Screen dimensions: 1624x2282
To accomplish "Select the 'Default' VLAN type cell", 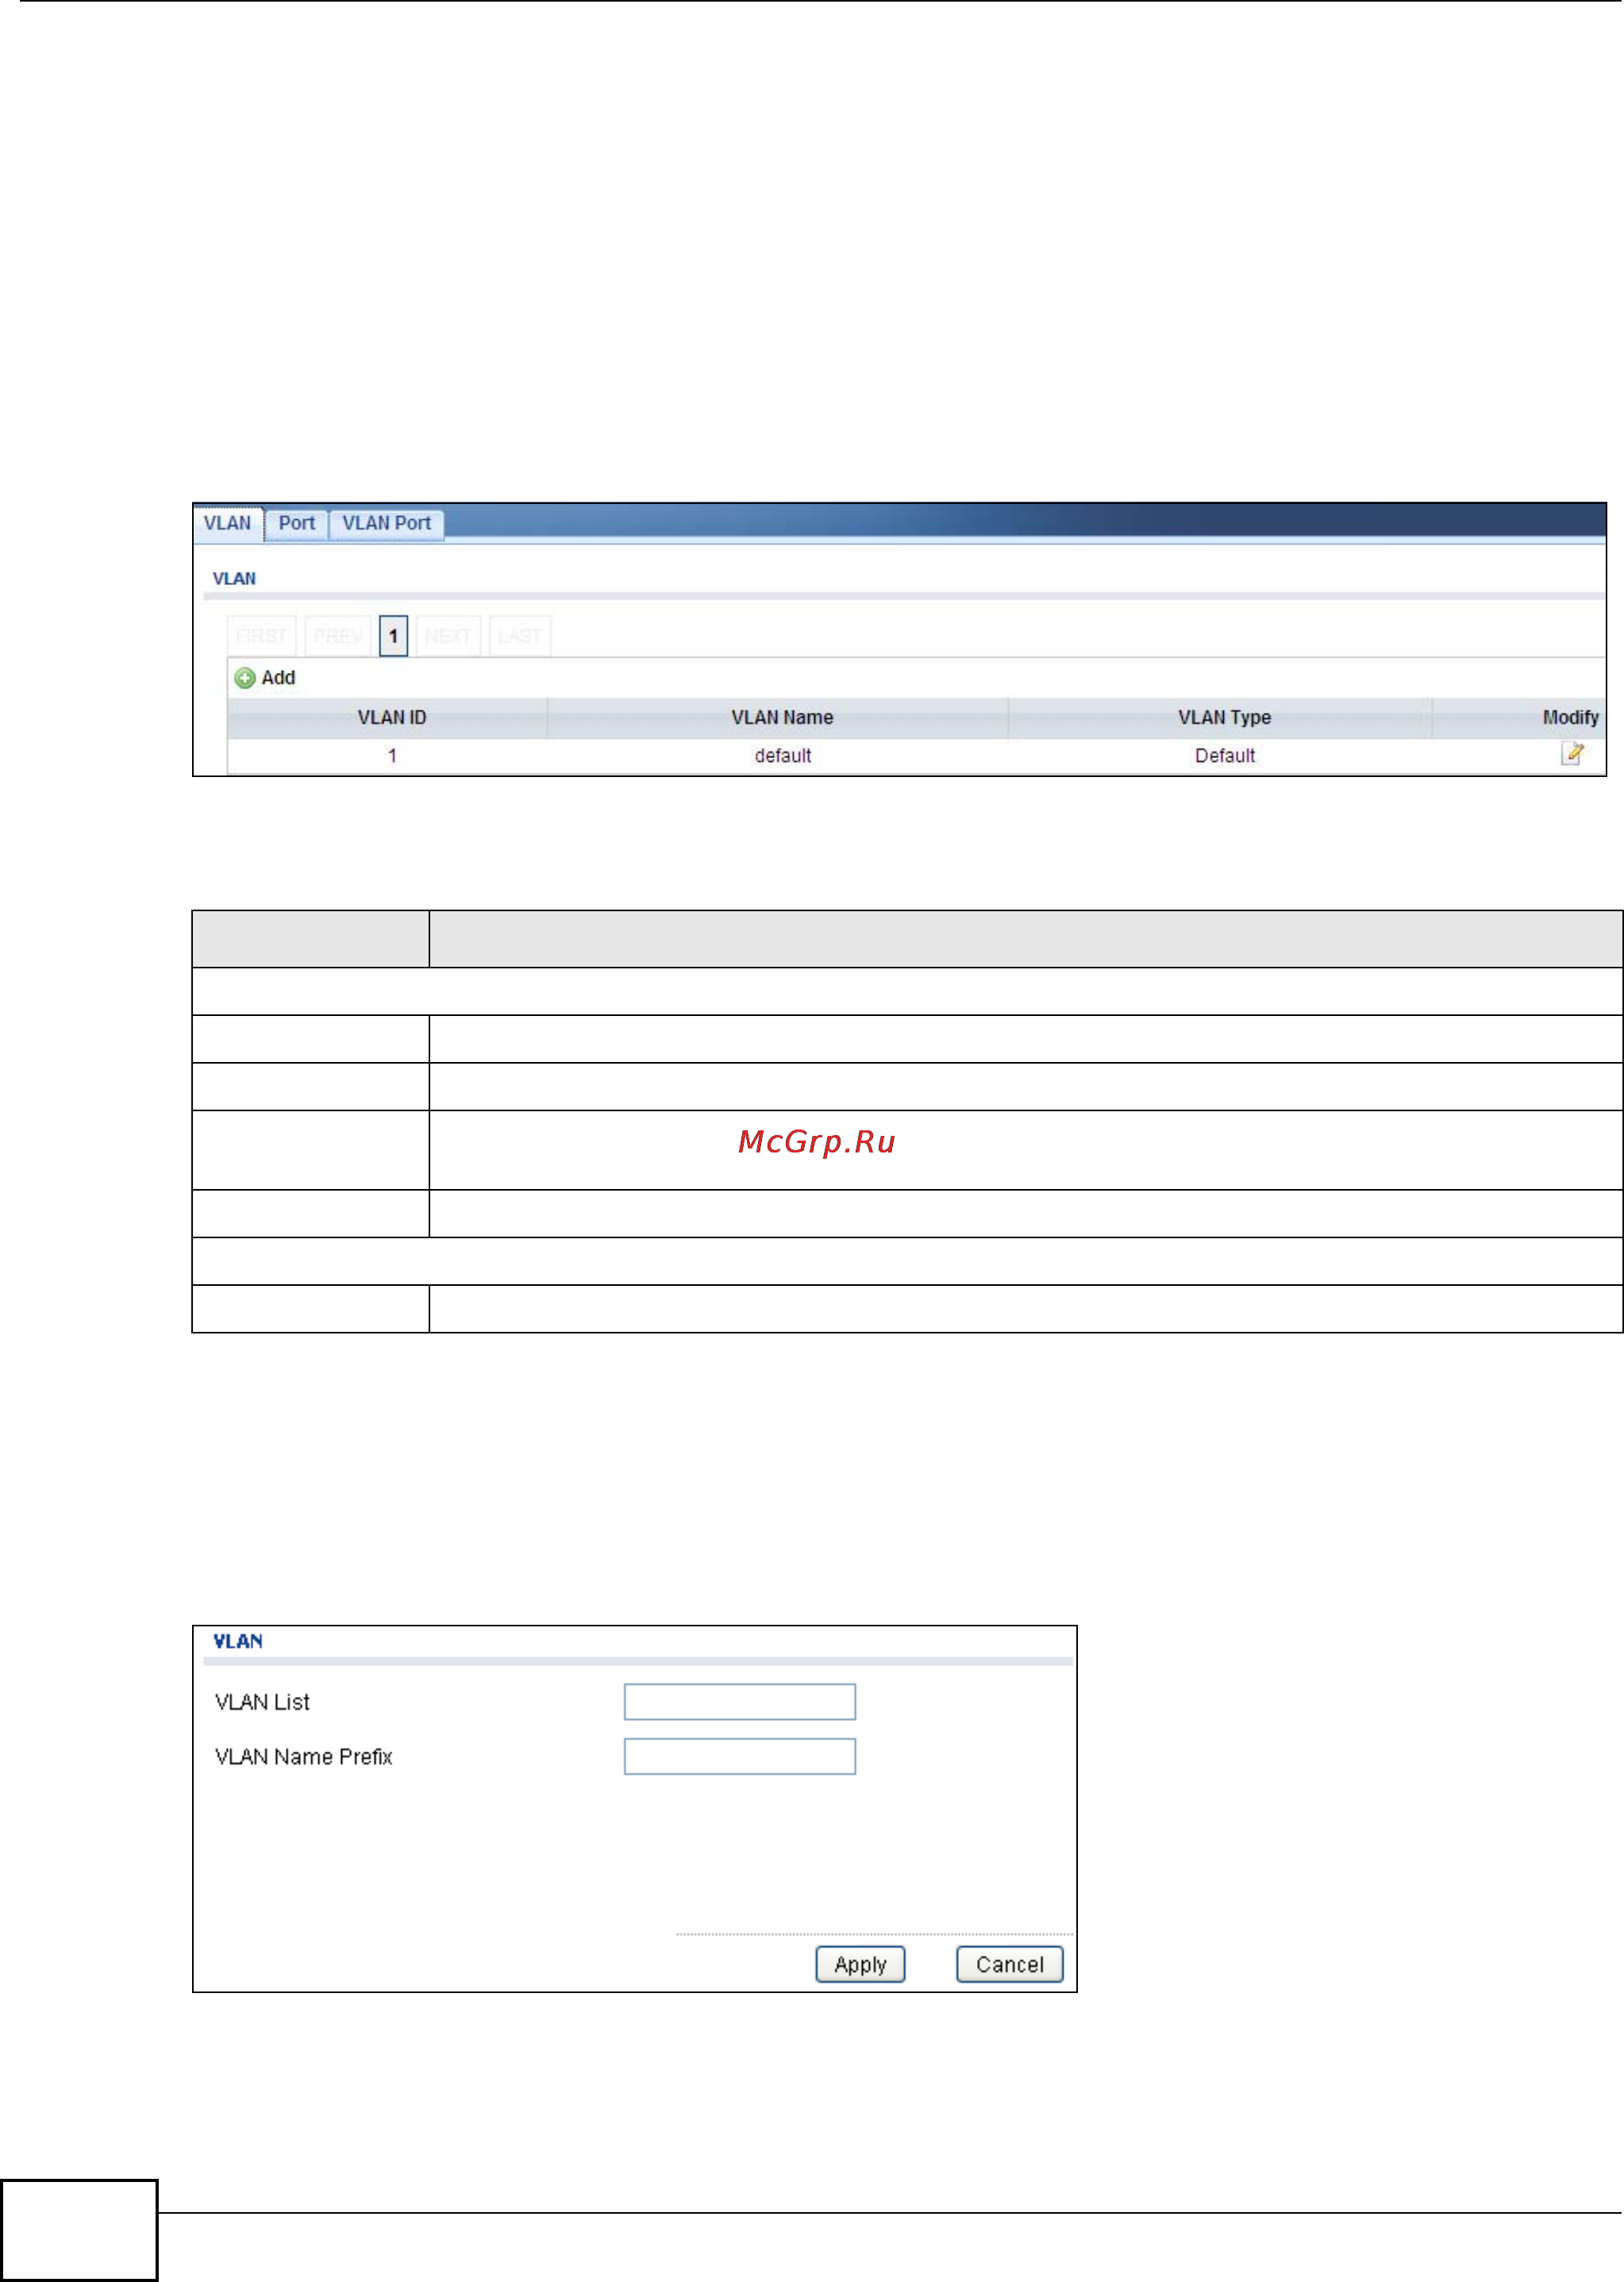I will [x=1224, y=756].
